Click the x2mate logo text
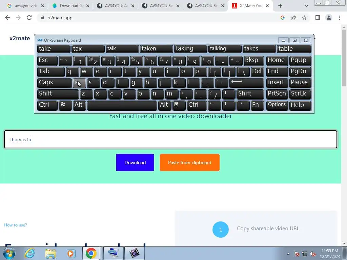Screen dimensions: 347x260 tap(20, 38)
